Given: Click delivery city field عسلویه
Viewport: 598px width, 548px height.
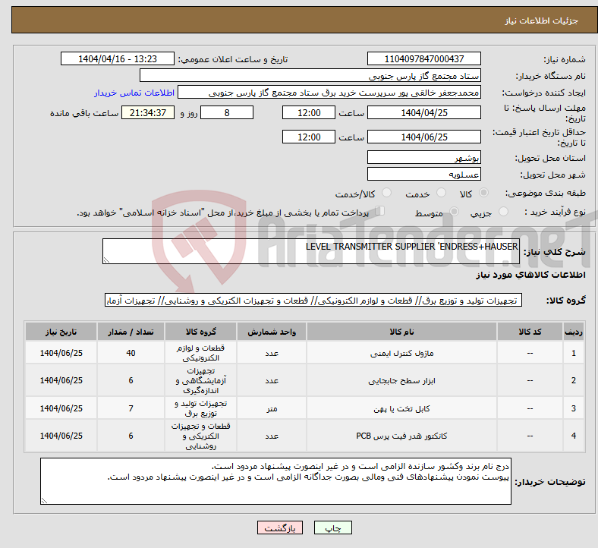Looking at the screenshot, I should [x=423, y=175].
